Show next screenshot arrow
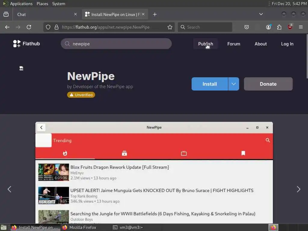Viewport: 308px width, 231px height. coord(299,189)
